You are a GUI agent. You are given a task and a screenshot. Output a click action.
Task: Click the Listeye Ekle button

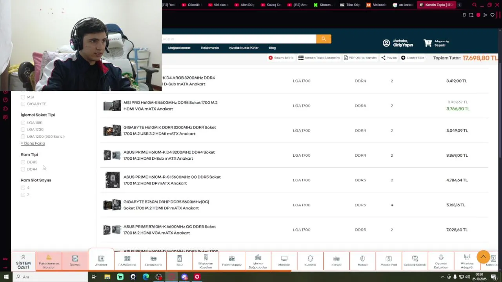(x=413, y=58)
